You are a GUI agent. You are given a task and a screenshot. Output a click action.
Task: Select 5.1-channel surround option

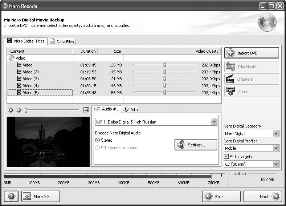pos(97,148)
